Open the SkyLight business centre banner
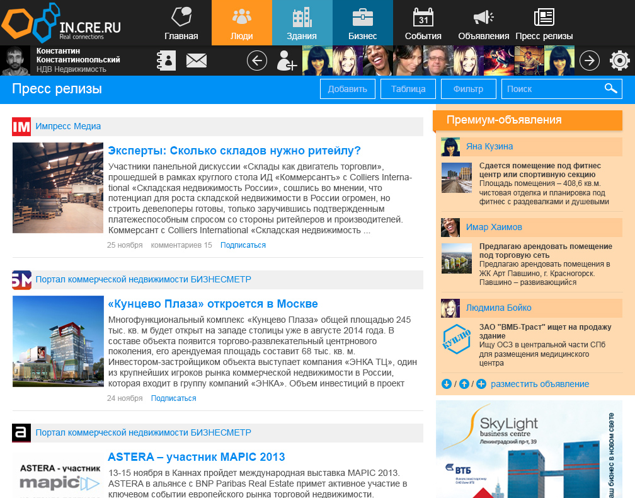This screenshot has height=498, width=635. click(x=529, y=449)
